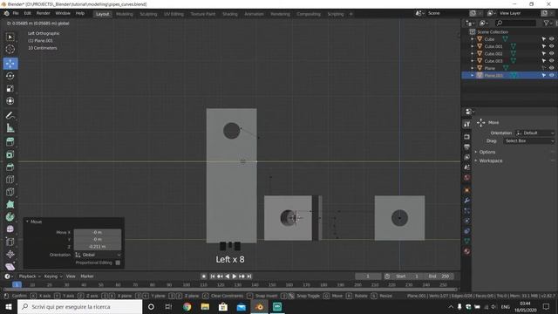Toggle visibility of Plane.001 object
Image resolution: width=558 pixels, height=314 pixels.
pos(552,75)
